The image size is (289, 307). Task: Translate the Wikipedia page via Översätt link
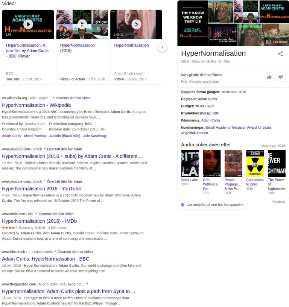pos(73,98)
